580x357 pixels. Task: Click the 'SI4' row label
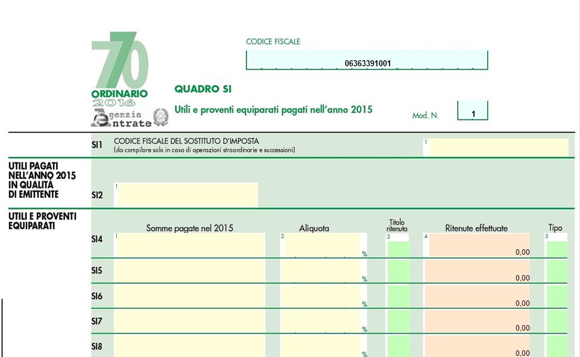point(97,239)
